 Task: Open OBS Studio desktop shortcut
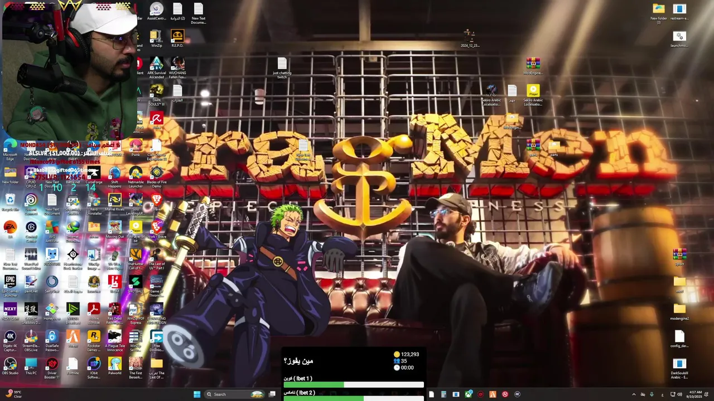[10, 366]
